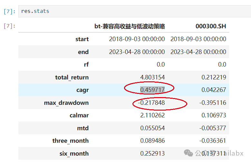Viewport: 251px width, 163px height.
Task: Click max_drawdown value -0.217848
Action: [x=151, y=103]
